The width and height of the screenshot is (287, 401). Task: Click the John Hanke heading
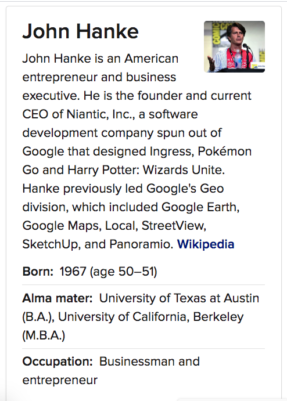pos(80,31)
